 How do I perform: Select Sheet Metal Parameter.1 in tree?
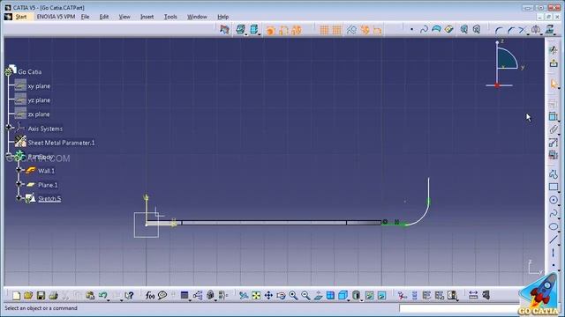[x=61, y=143]
